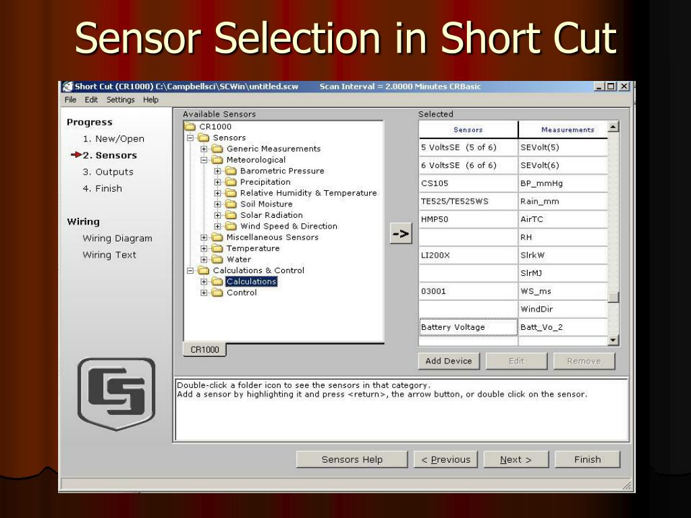Click the Selected list scrollbar thumb
This screenshot has width=691, height=518.
click(x=613, y=297)
